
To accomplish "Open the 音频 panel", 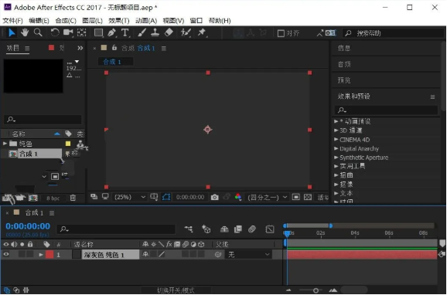I will click(x=344, y=64).
